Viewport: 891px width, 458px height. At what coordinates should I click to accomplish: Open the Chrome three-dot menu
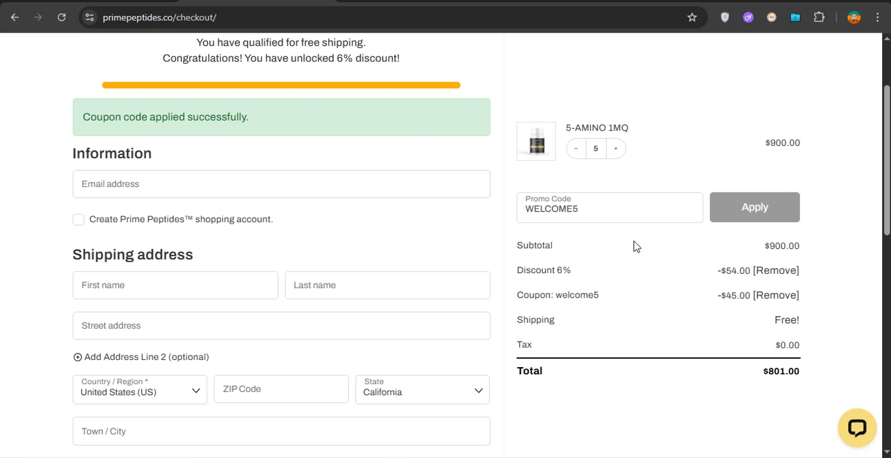click(877, 17)
